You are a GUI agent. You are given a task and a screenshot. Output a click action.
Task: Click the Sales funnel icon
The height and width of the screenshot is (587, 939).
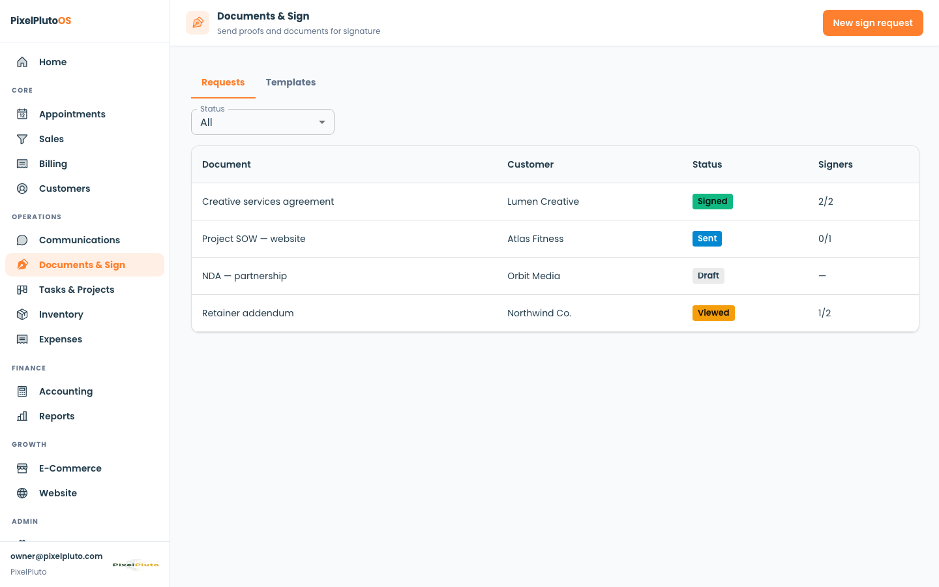click(x=22, y=139)
